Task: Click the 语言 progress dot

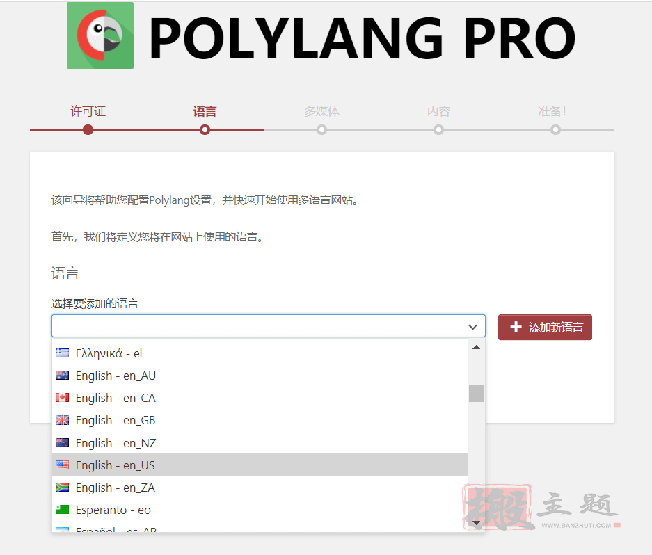Action: pyautogui.click(x=205, y=130)
